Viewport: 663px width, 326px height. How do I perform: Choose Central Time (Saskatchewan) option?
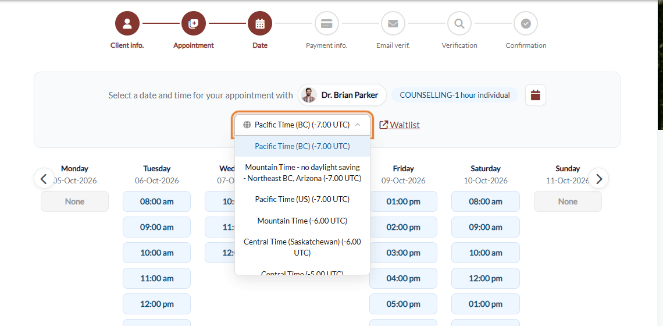302,247
